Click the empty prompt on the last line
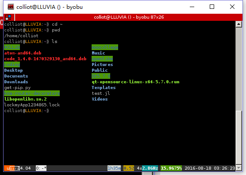The image size is (246, 175). coord(27,111)
